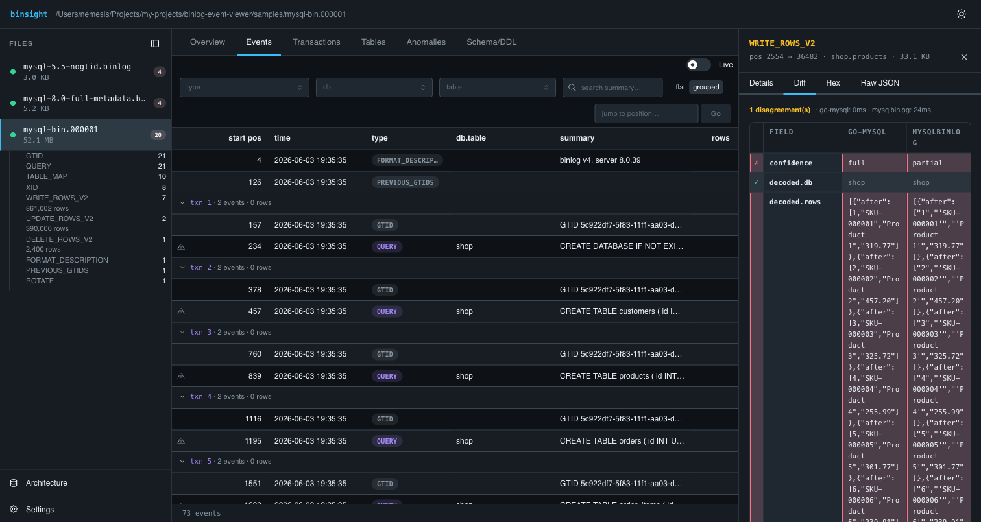
Task: Collapse the txn 2 group
Action: (183, 267)
